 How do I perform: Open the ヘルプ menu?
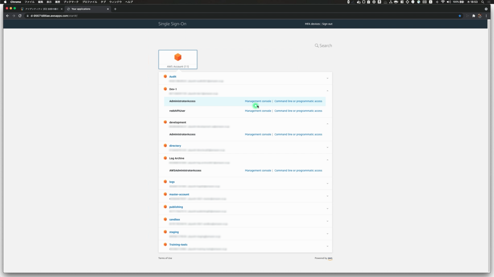click(129, 2)
